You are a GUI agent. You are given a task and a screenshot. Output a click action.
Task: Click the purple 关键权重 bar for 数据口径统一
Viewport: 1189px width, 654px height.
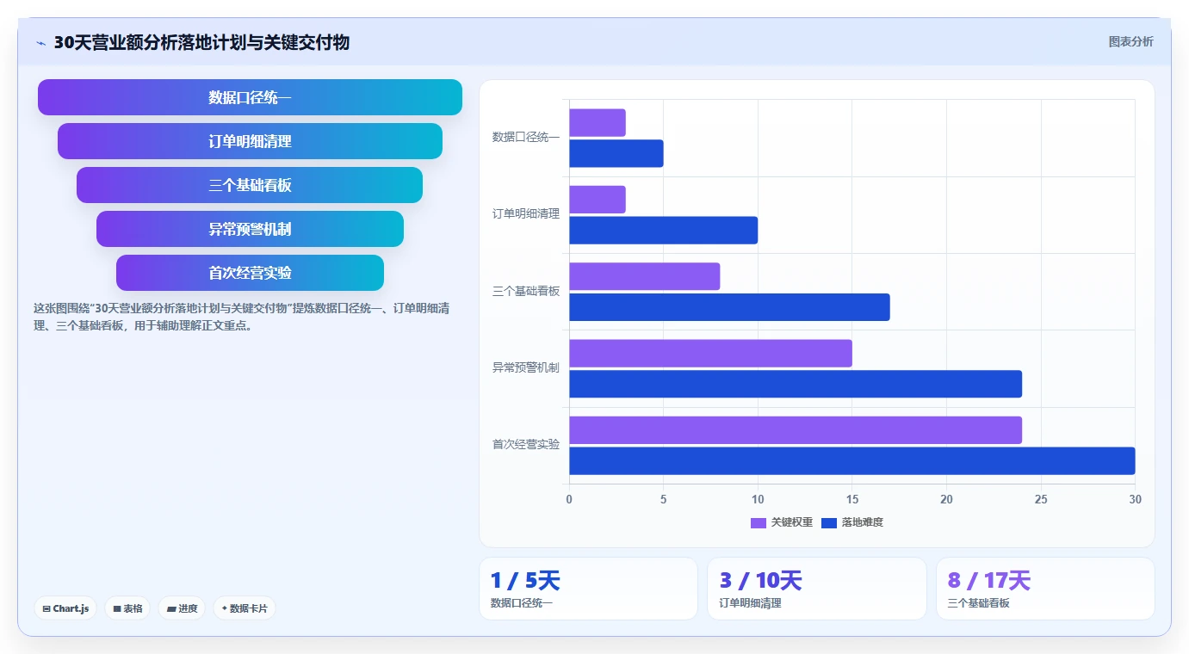click(x=598, y=123)
